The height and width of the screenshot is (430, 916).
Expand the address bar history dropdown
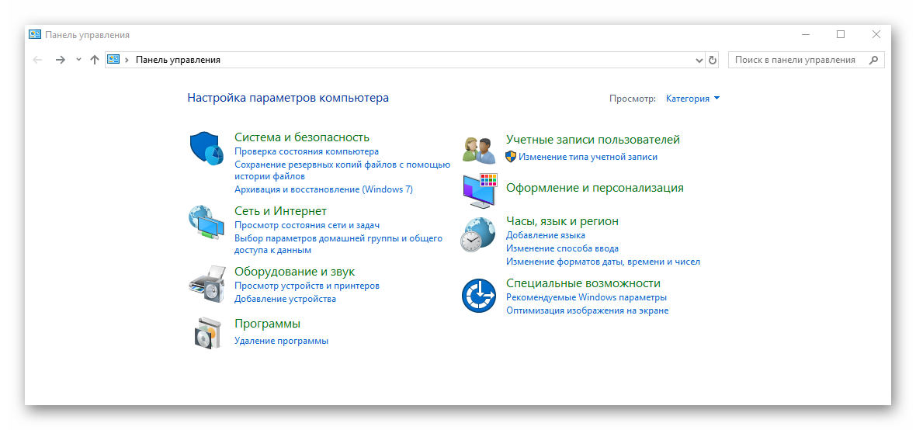[x=700, y=60]
